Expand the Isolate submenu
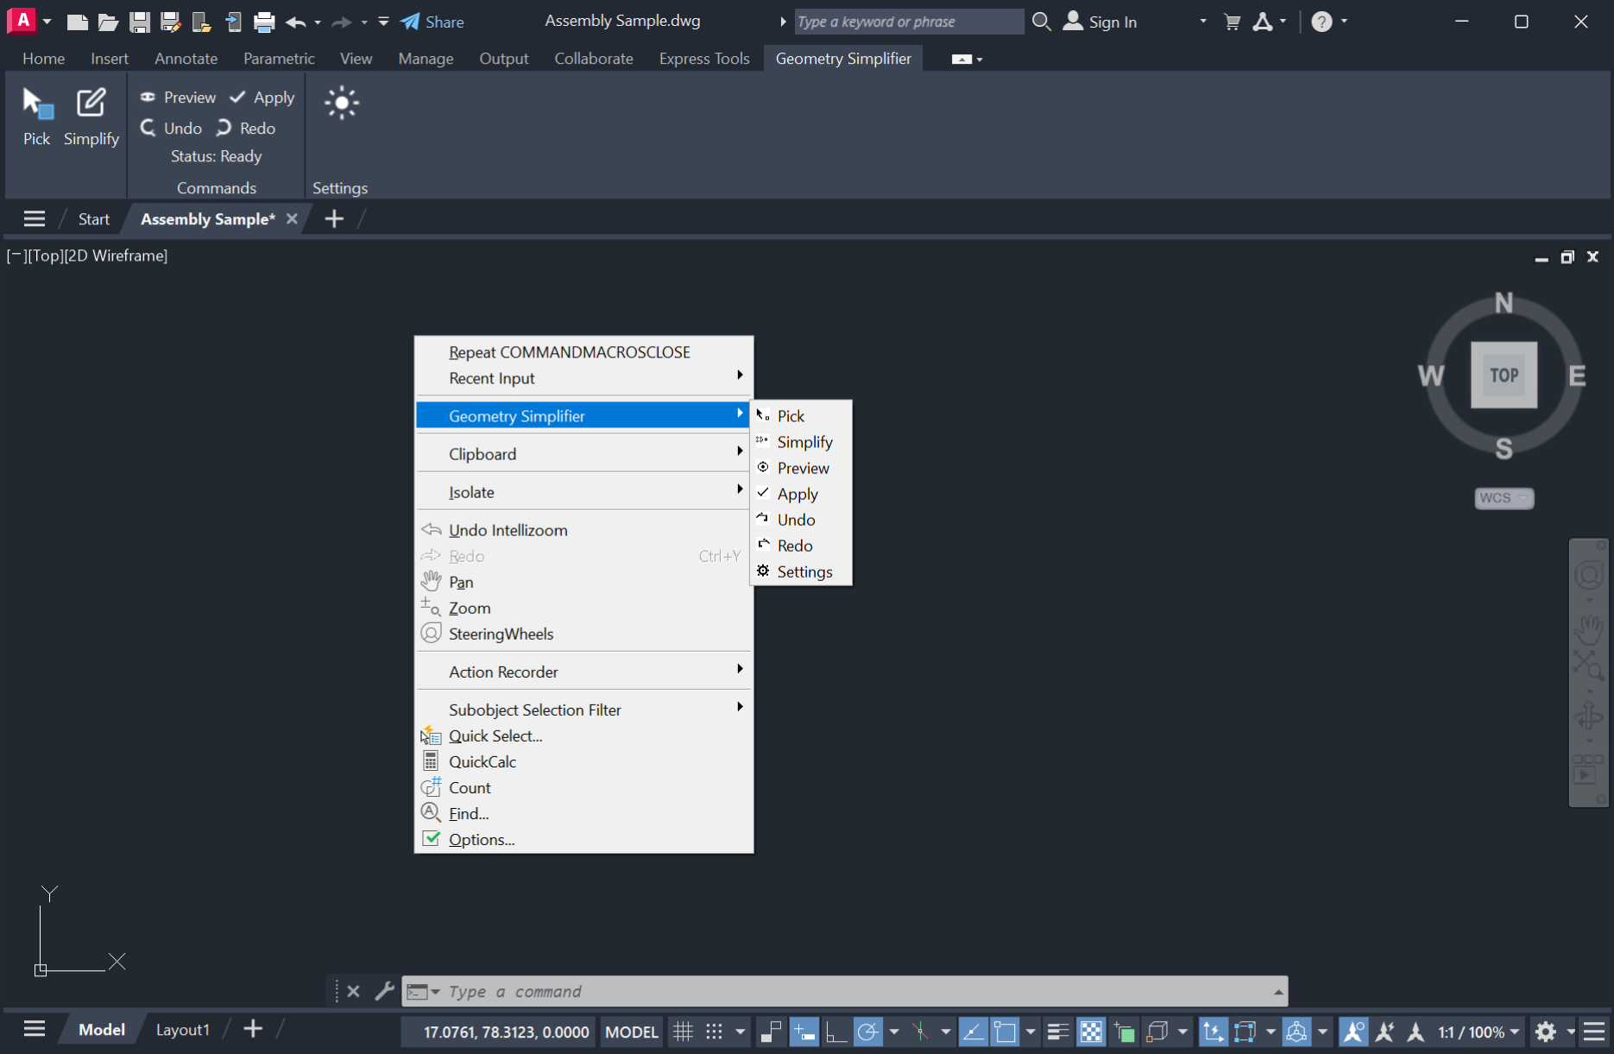 pos(583,492)
